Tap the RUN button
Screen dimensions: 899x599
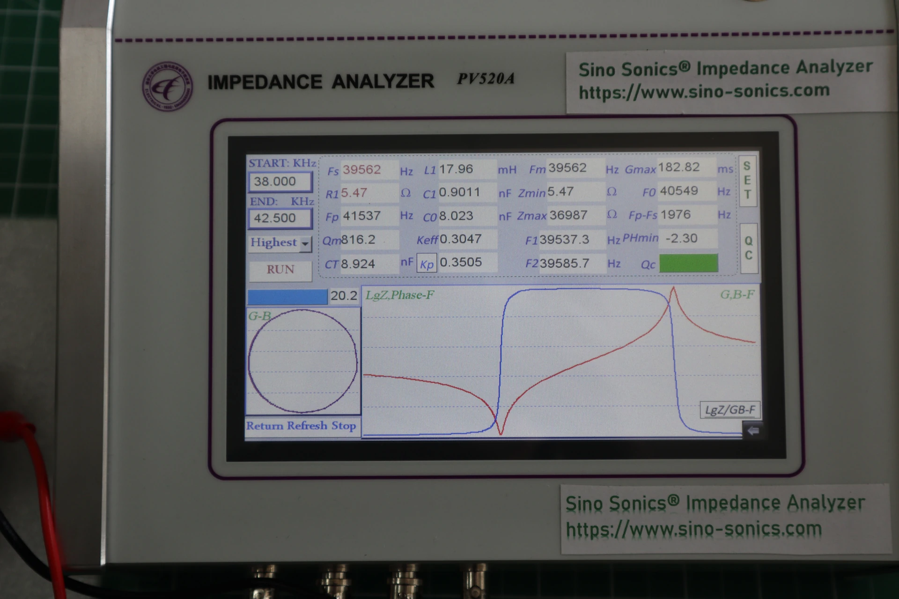(x=280, y=270)
